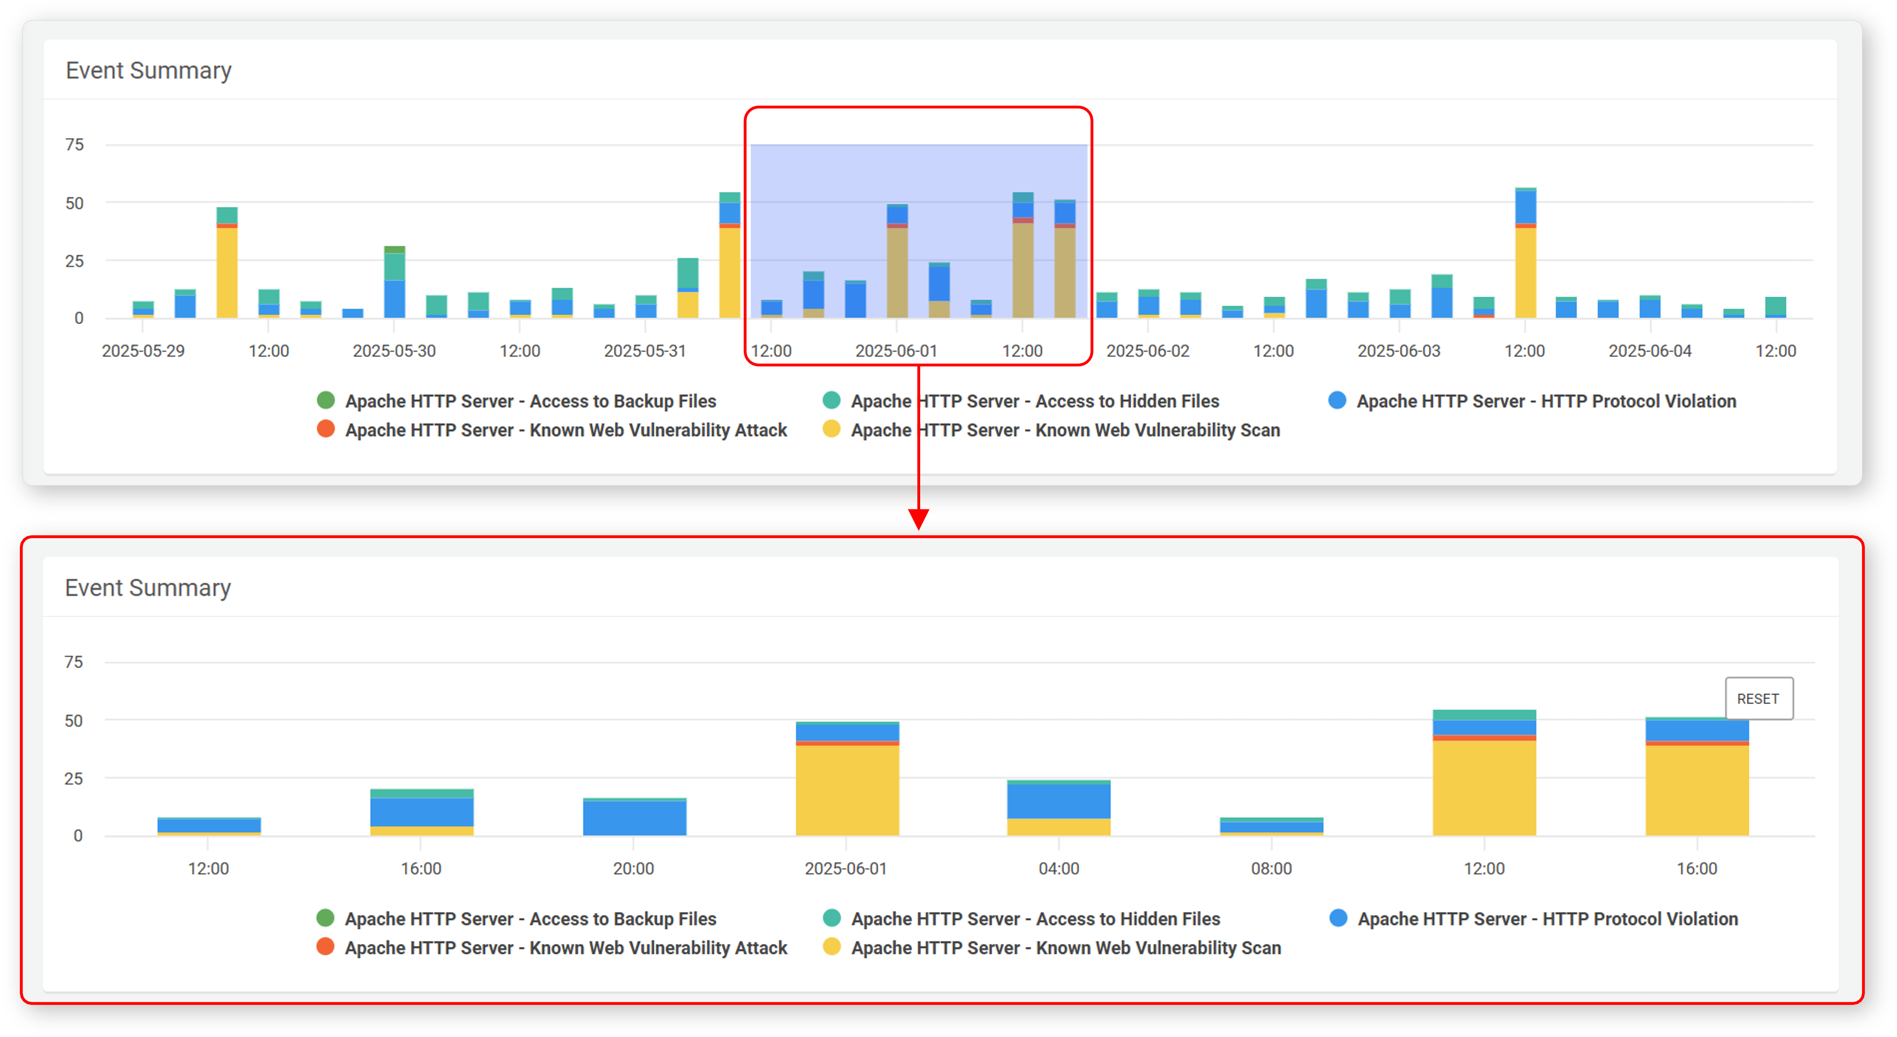The image size is (1897, 1037).
Task: Toggle Known Web Vulnerability Scan legend in top chart
Action: click(x=1051, y=430)
